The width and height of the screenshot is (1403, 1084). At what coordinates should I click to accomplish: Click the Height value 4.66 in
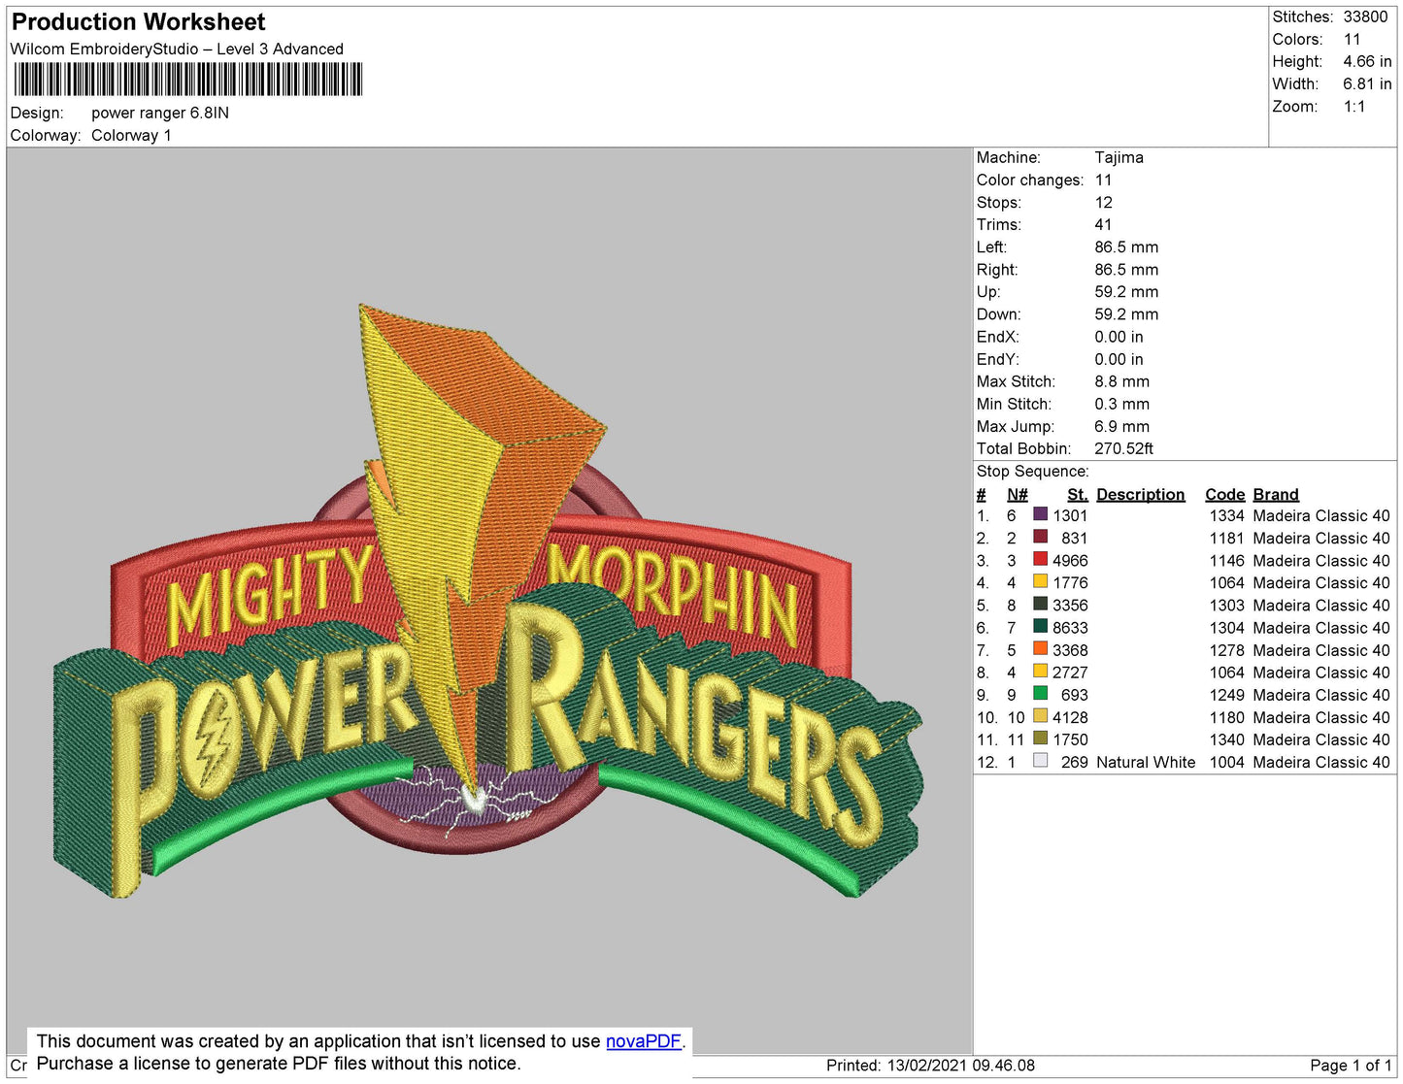click(x=1367, y=61)
